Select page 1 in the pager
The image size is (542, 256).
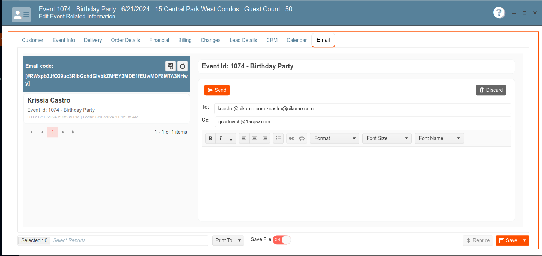tap(53, 132)
